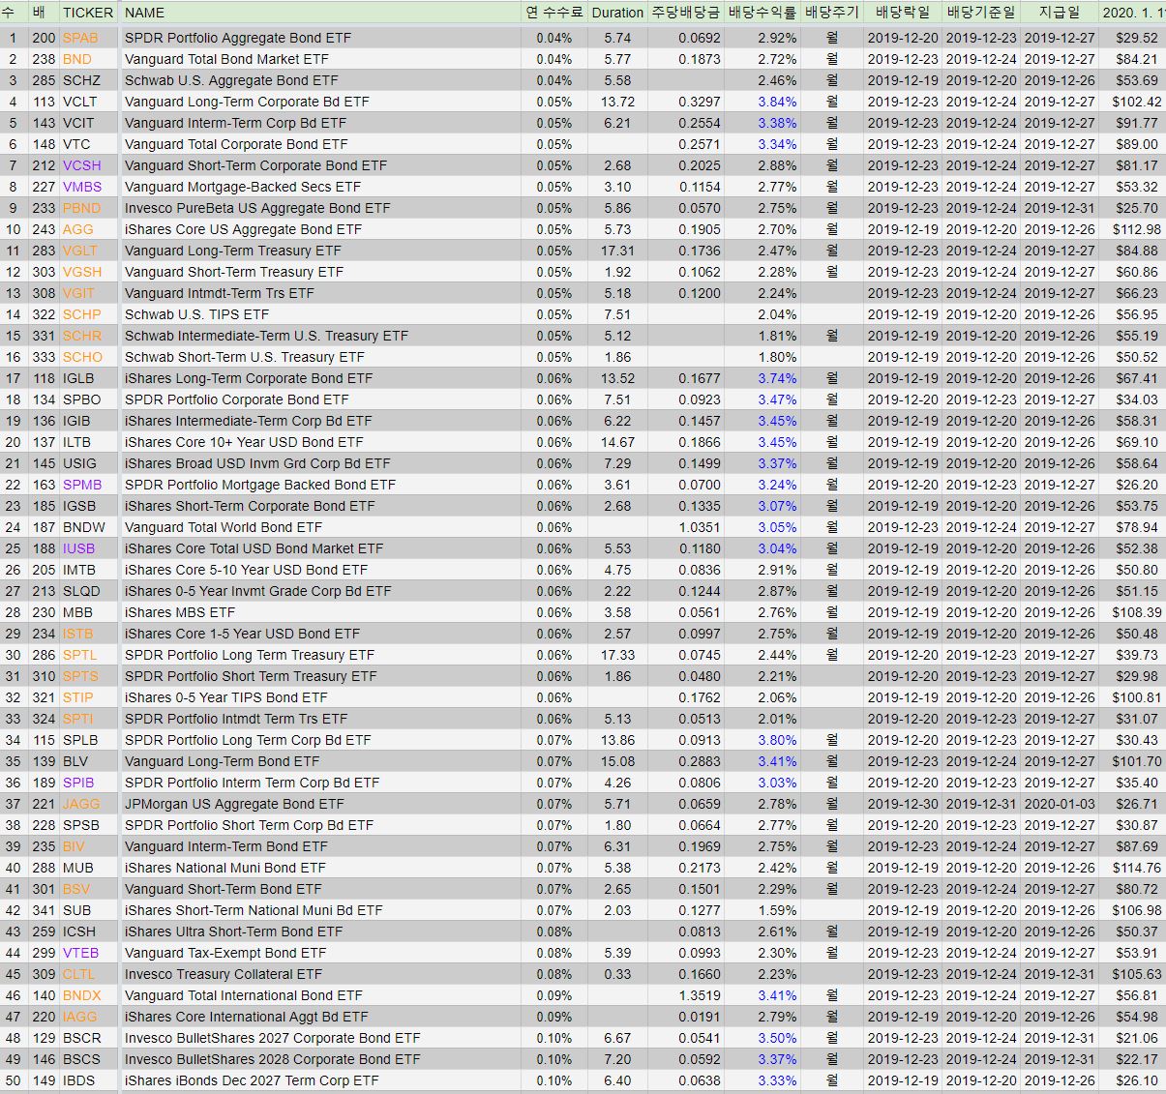Select the 배당수익률 column header
The image size is (1166, 1094).
click(762, 13)
